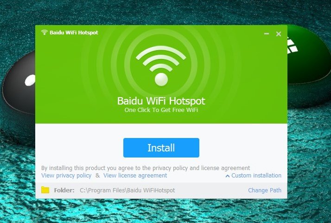Collapse the chevron beside Custom installation
Viewport: 331px width, 223px height.
coord(227,176)
